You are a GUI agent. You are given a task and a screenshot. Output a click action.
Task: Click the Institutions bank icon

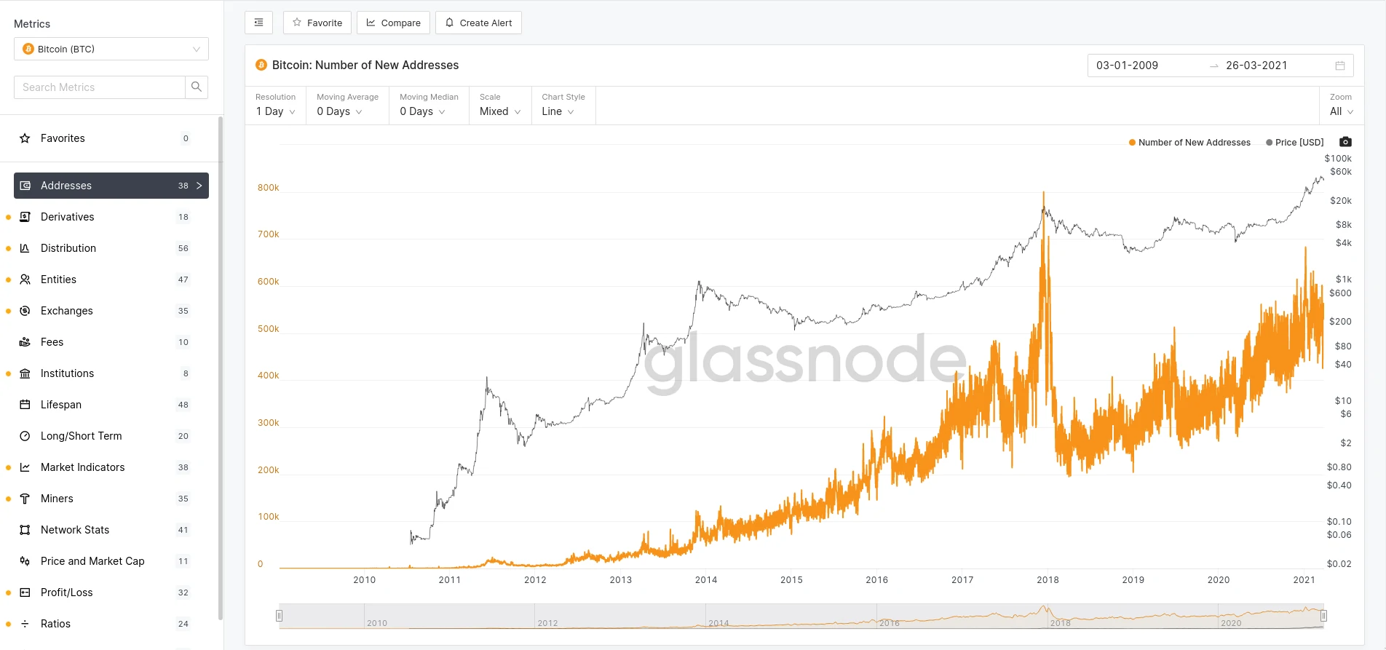click(25, 373)
